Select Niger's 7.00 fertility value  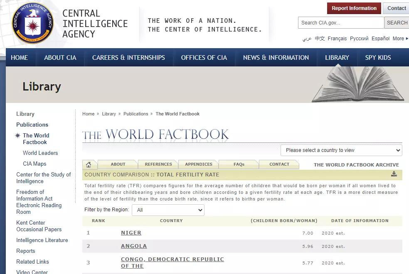click(x=308, y=233)
